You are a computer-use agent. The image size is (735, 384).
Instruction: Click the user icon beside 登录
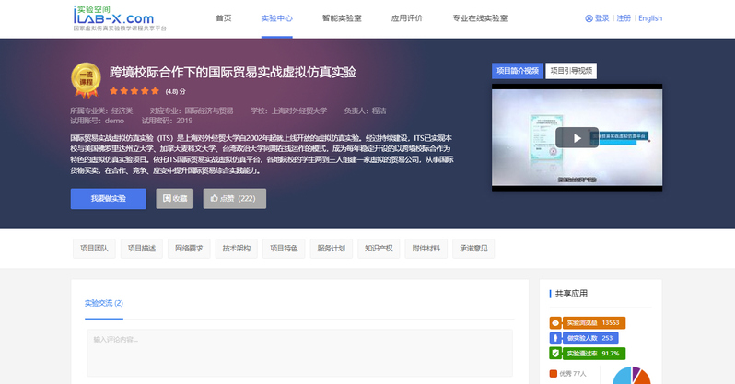pyautogui.click(x=589, y=18)
